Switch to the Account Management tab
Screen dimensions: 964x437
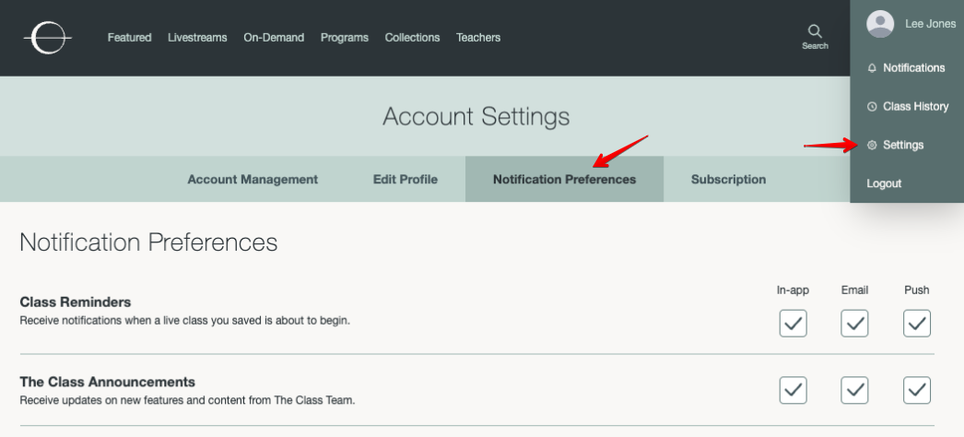253,180
